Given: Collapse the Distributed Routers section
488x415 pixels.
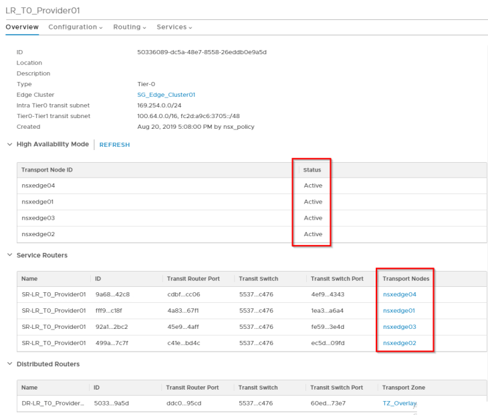Looking at the screenshot, I should (x=9, y=364).
